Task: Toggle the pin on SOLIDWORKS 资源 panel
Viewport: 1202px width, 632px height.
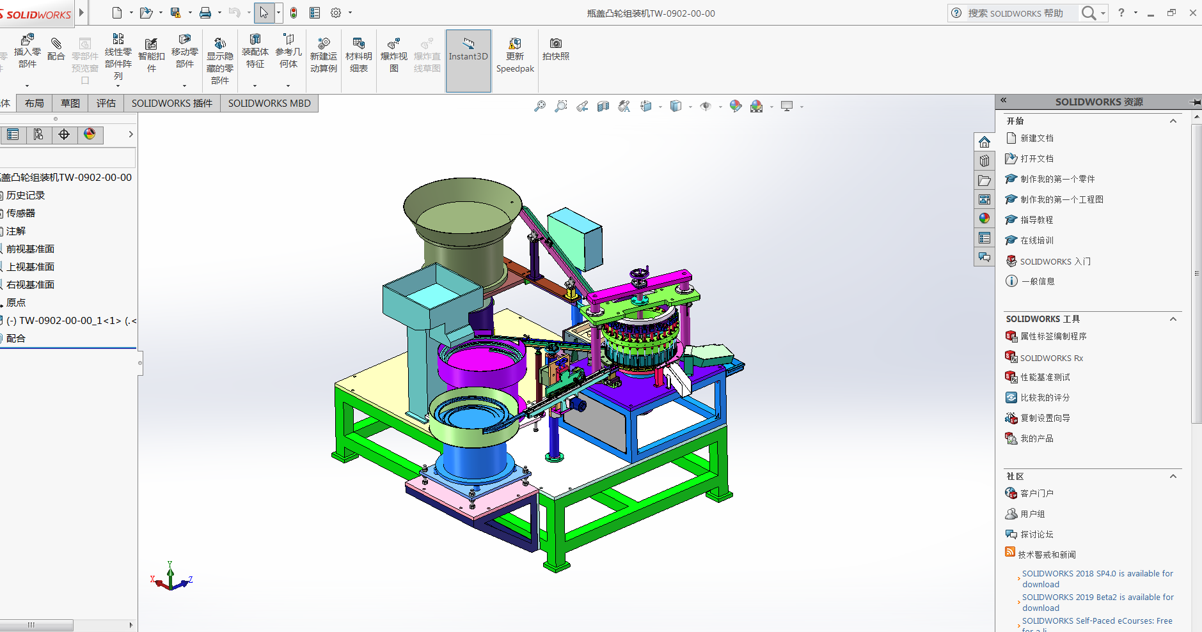Action: pos(1194,102)
